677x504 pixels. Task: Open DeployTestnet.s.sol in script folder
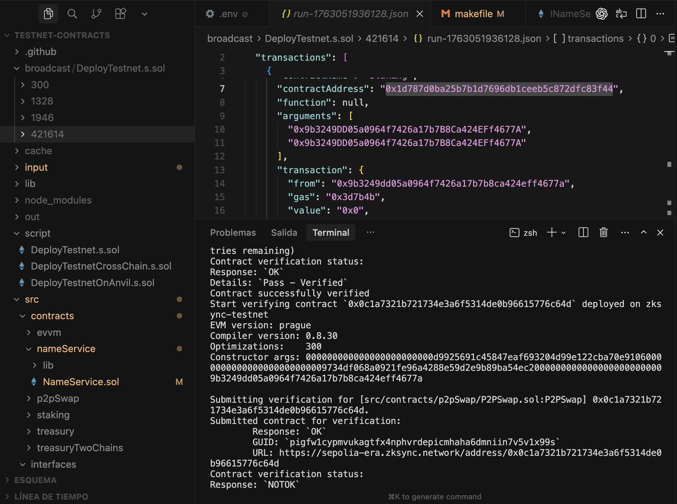point(97,249)
